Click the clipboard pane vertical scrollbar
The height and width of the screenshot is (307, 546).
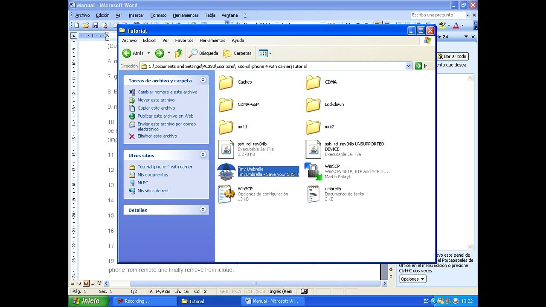click(470, 162)
